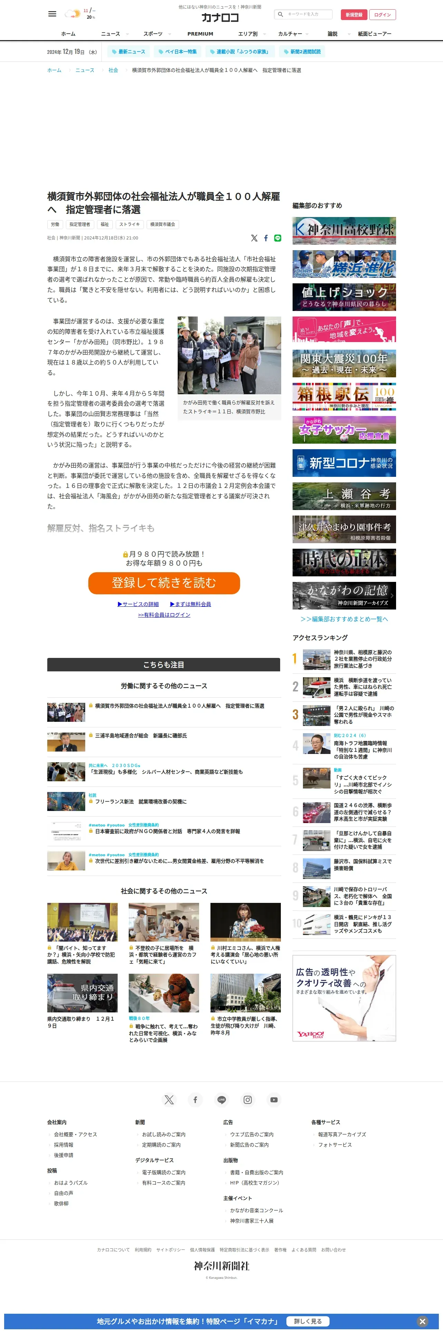Close the bottom イマカナ banner
This screenshot has width=443, height=1331.
pyautogui.click(x=422, y=1321)
